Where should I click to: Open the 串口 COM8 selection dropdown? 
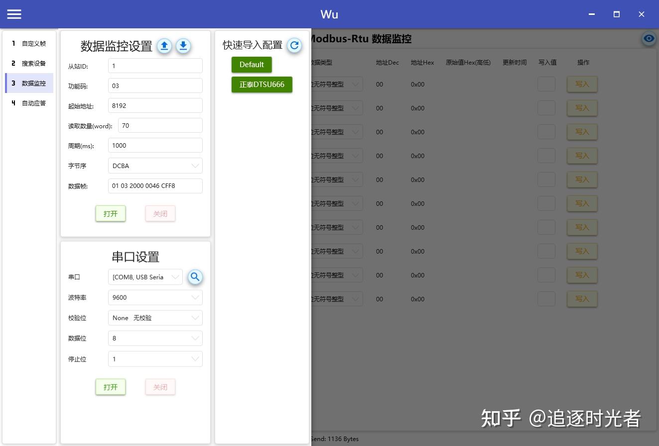(175, 277)
